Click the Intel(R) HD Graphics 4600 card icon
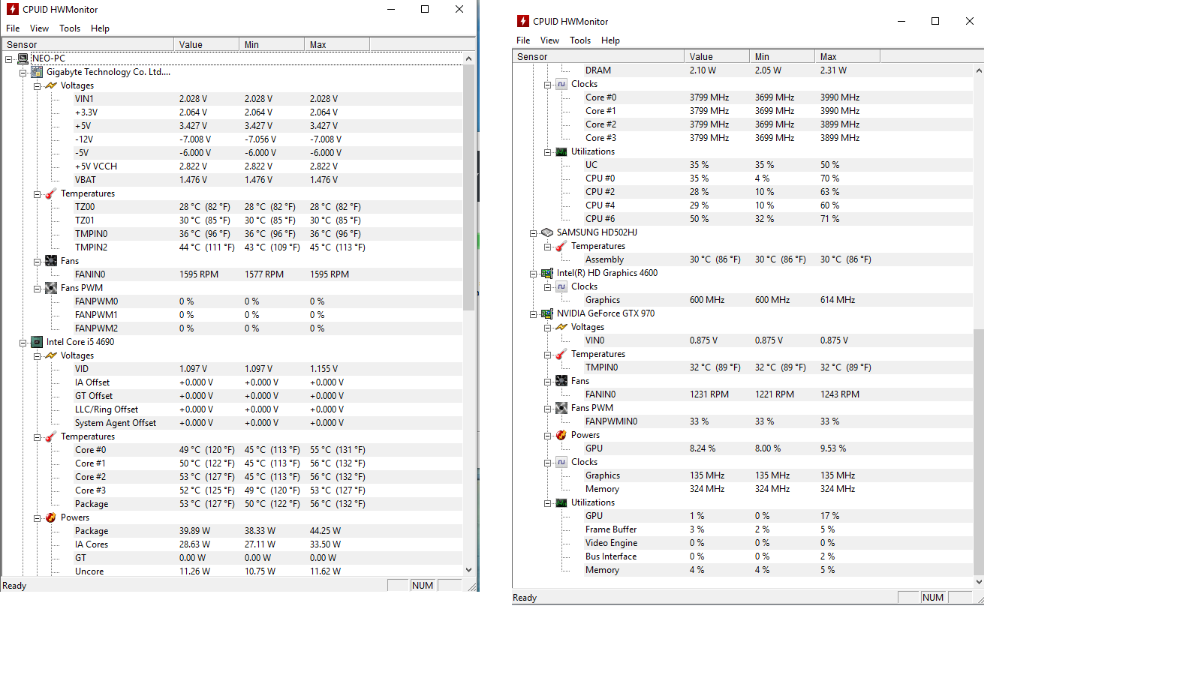The height and width of the screenshot is (675, 1201). click(547, 273)
